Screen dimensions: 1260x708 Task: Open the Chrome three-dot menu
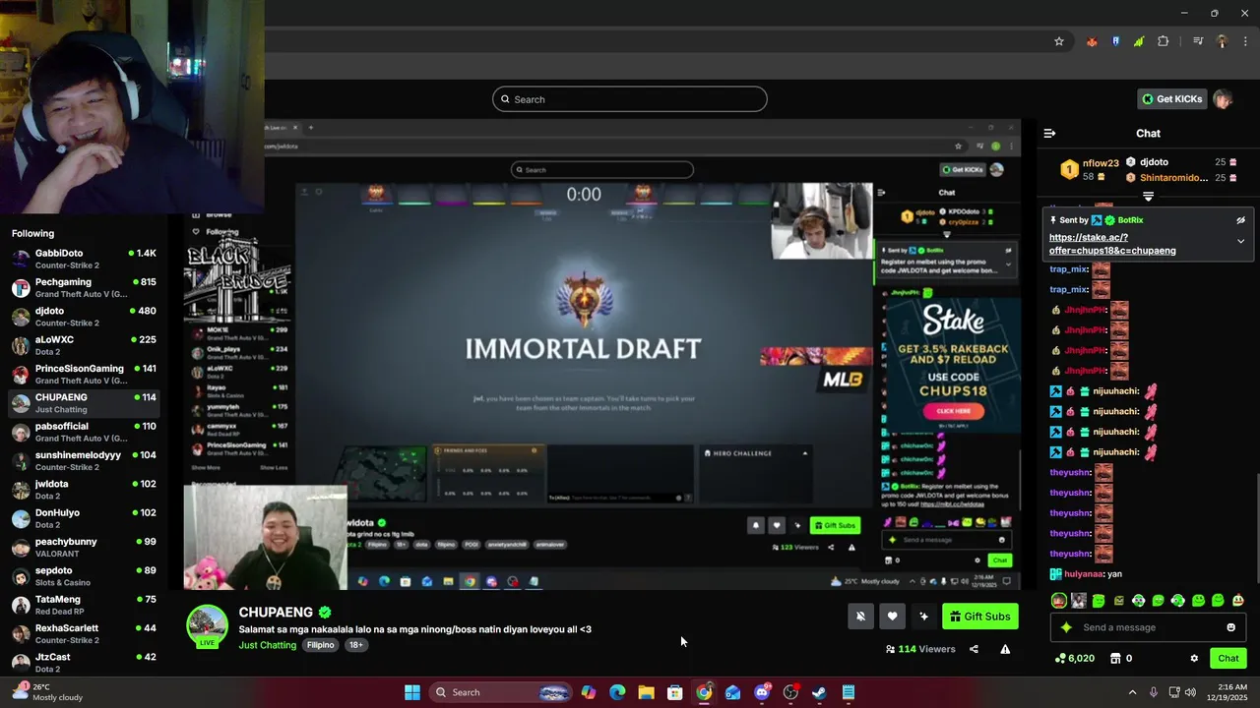pyautogui.click(x=1245, y=41)
